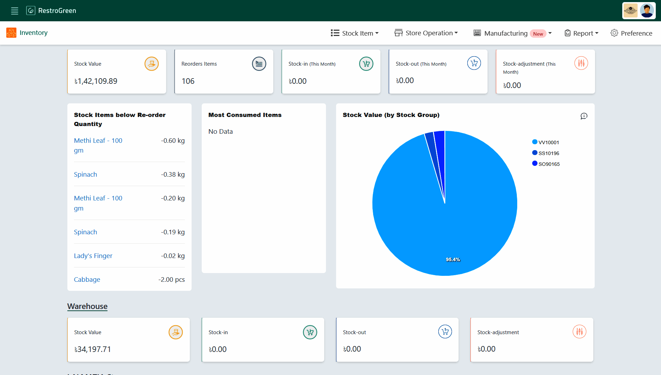
Task: Click the RestroGreen logo icon
Action: [31, 11]
